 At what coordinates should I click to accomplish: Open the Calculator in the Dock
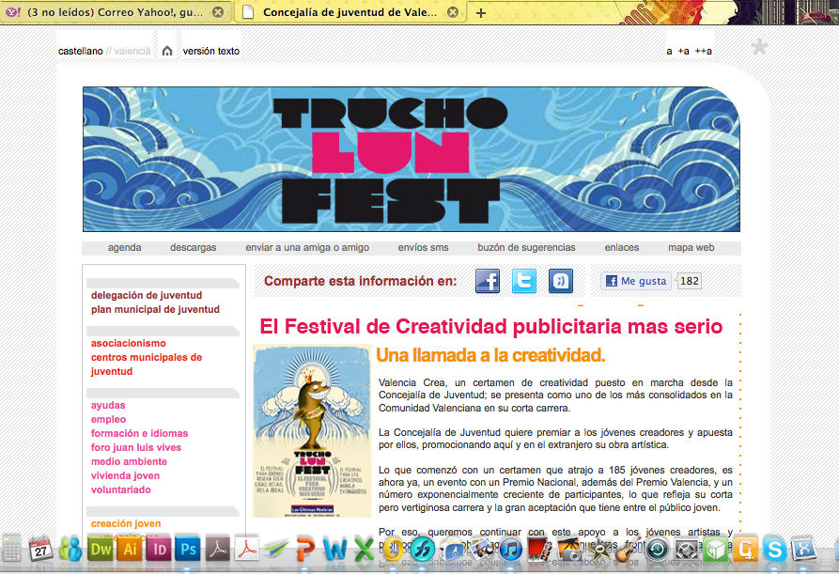(x=10, y=549)
